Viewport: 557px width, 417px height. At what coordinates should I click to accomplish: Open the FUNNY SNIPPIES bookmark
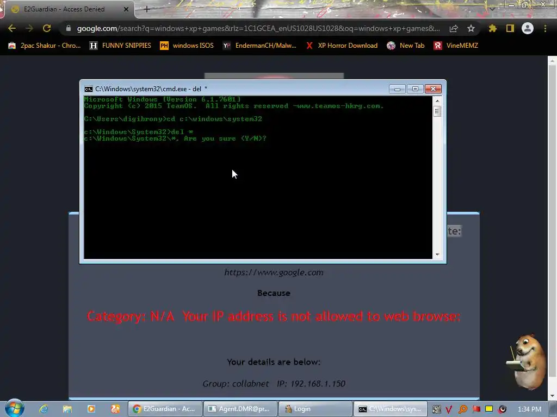coord(120,46)
